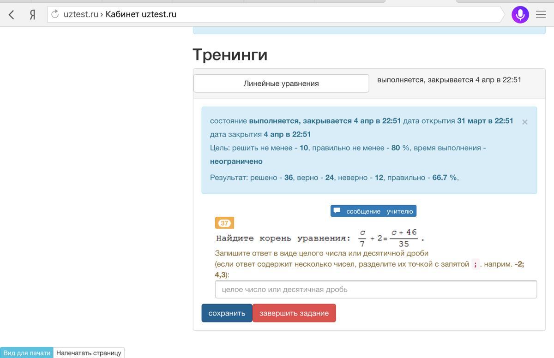Image resolution: width=554 pixels, height=358 pixels.
Task: Reload the page with the refresh icon
Action: (55, 14)
